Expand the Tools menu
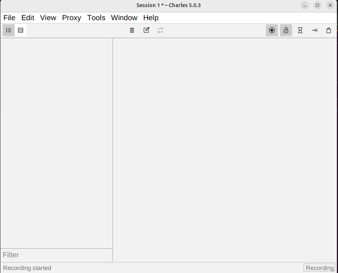The width and height of the screenshot is (338, 273). [96, 18]
